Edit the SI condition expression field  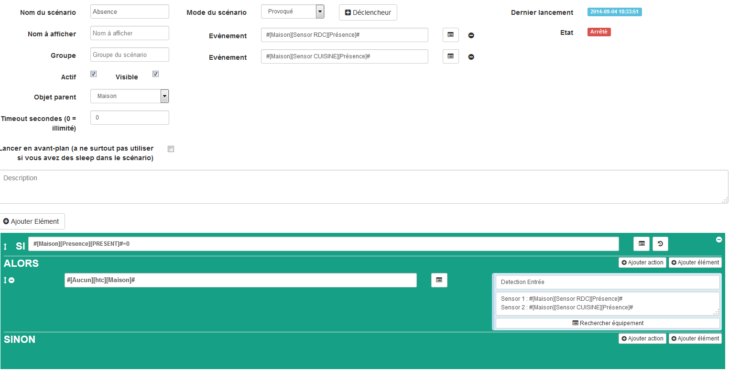324,244
